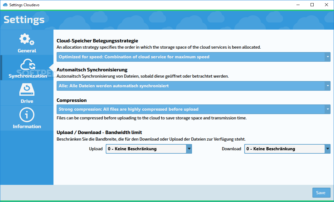
Task: Click the 'Beschränken Sie die Bandbreite' description
Action: coord(151,139)
